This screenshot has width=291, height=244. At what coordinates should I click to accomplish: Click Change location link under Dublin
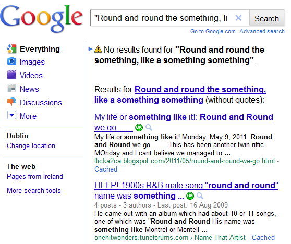coord(31,146)
